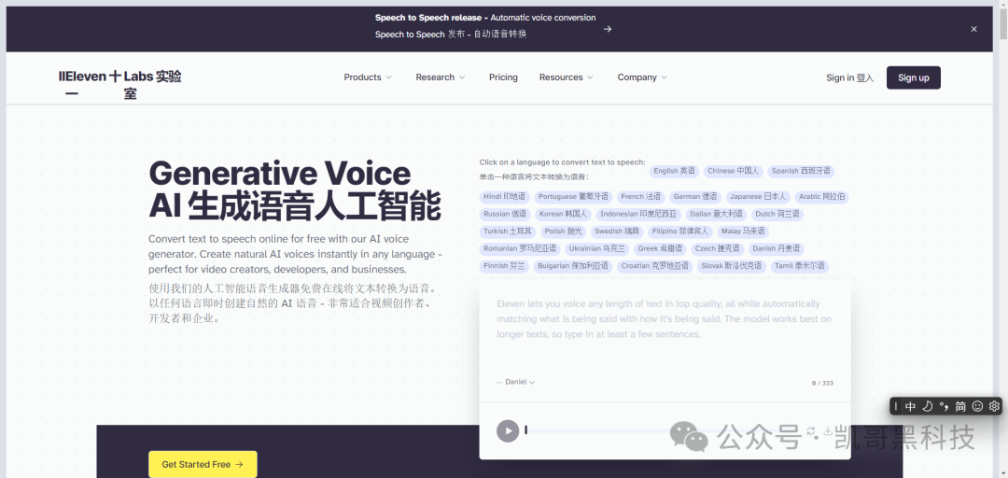1008x478 pixels.
Task: Click the Sign up button
Action: (914, 77)
